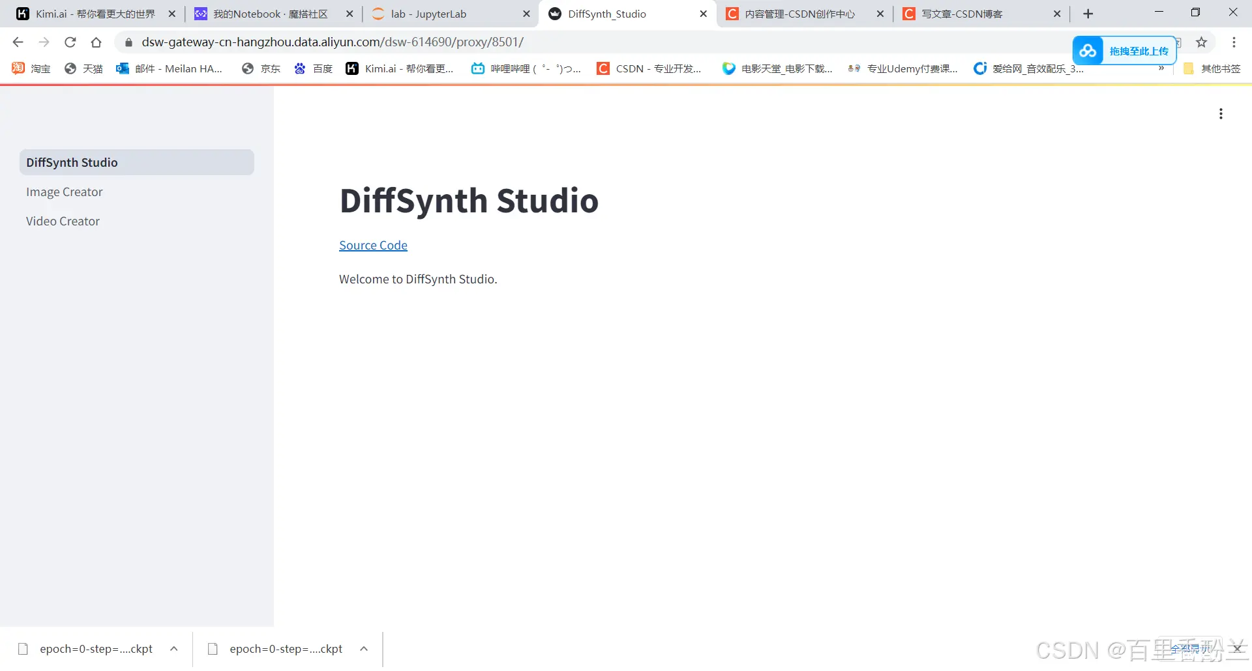The height and width of the screenshot is (671, 1252).
Task: Bookmark this page with the star icon
Action: pyautogui.click(x=1202, y=42)
